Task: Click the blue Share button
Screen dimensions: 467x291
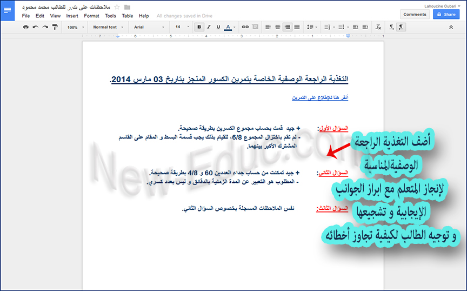Action: click(446, 14)
